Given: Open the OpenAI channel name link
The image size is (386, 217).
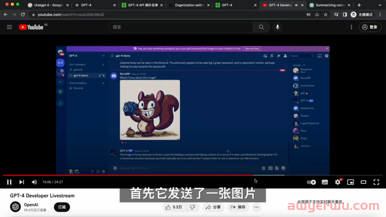Looking at the screenshot, I should [x=31, y=205].
